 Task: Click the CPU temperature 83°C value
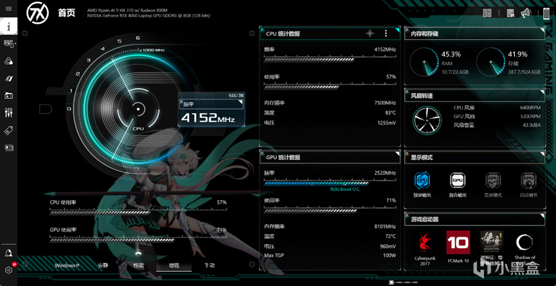click(x=390, y=113)
